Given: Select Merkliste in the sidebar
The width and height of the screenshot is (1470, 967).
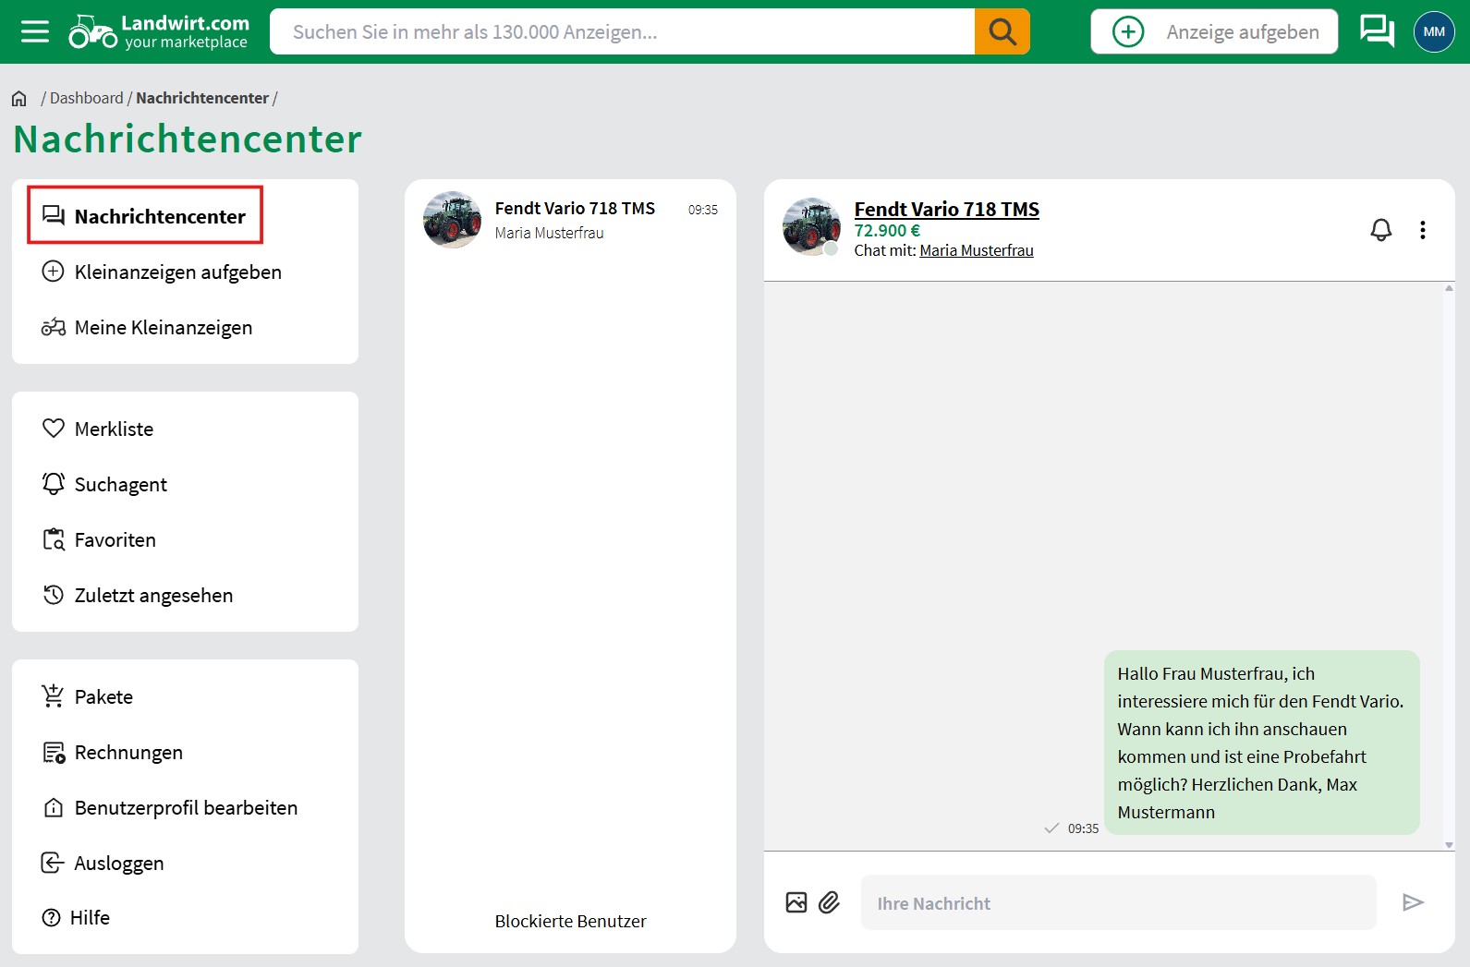Looking at the screenshot, I should 113,429.
